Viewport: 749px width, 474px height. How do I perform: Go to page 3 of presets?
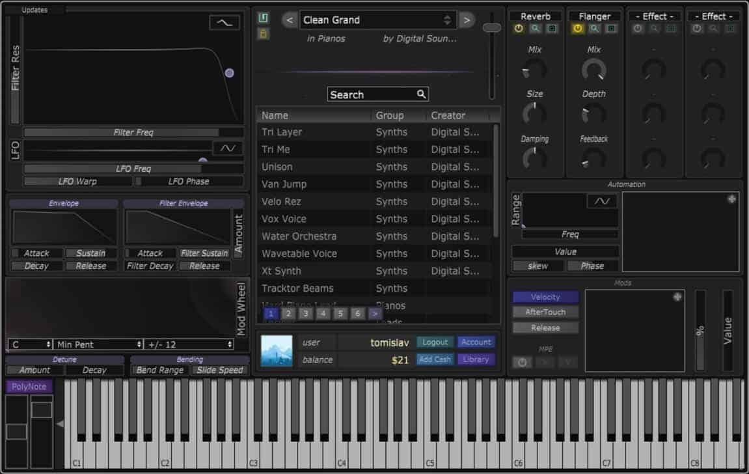306,313
